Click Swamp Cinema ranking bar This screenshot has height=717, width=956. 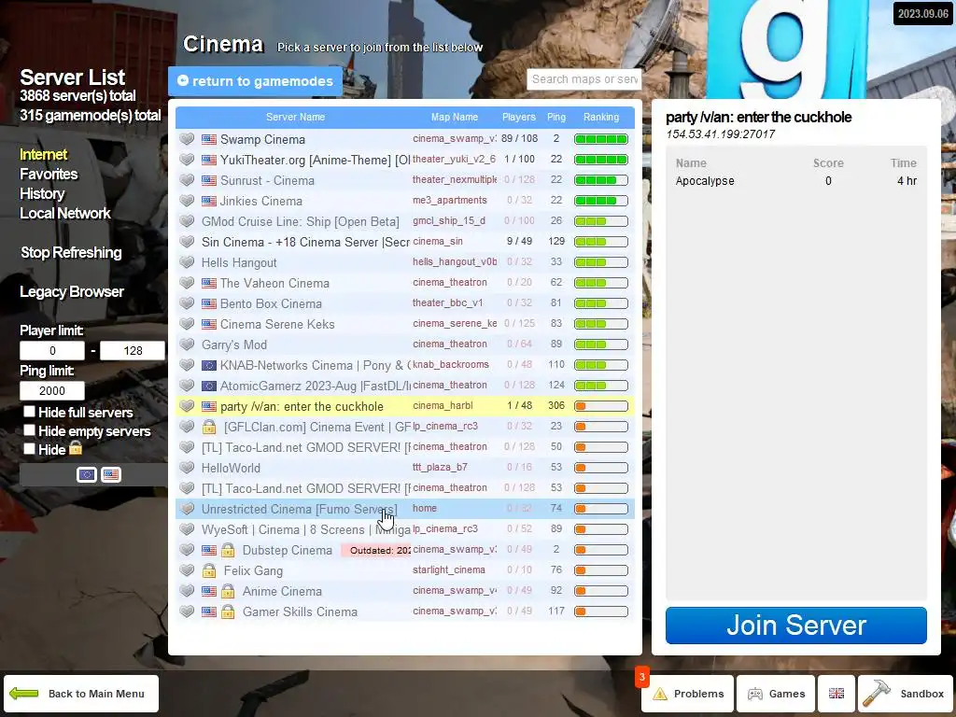(x=601, y=139)
